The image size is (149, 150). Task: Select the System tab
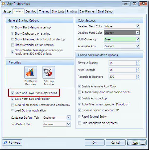point(18,11)
